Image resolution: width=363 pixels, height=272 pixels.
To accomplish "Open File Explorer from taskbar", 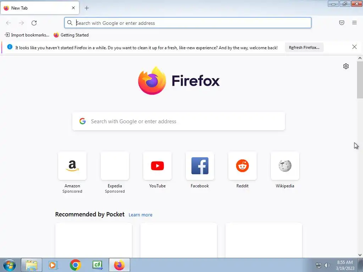I will point(32,265).
